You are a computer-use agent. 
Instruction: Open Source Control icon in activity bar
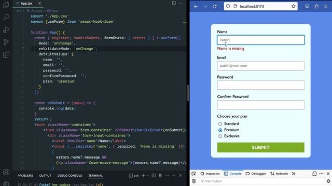(x=6, y=42)
